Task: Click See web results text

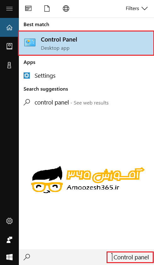Action: pos(91,103)
